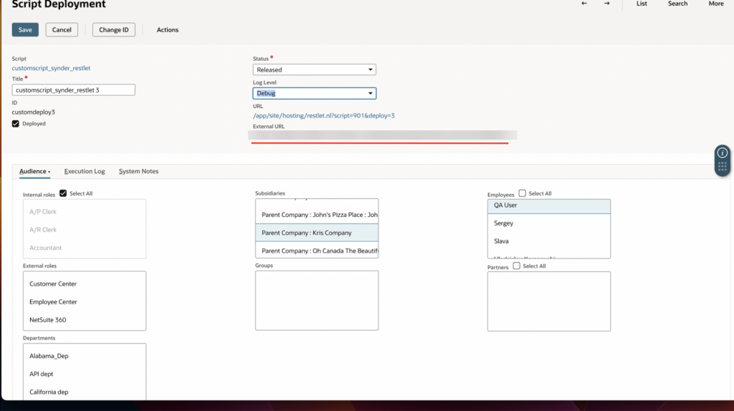The image size is (734, 411).
Task: Click into the Title input field
Action: coord(74,90)
